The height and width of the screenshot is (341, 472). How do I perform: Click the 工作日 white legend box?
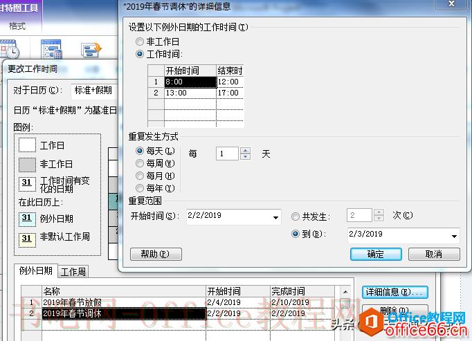27,145
